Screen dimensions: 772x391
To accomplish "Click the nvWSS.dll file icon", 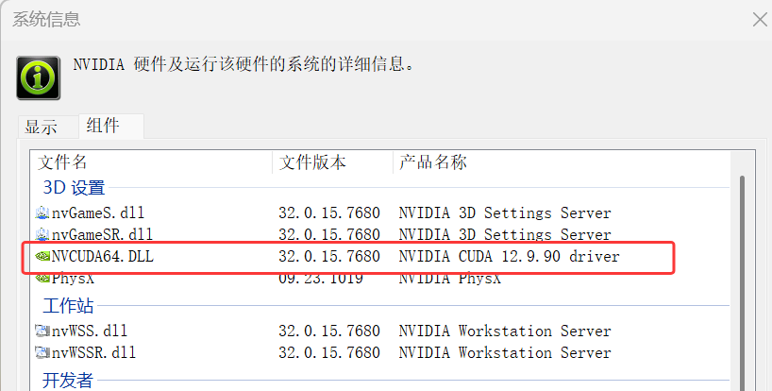I will pyautogui.click(x=42, y=331).
